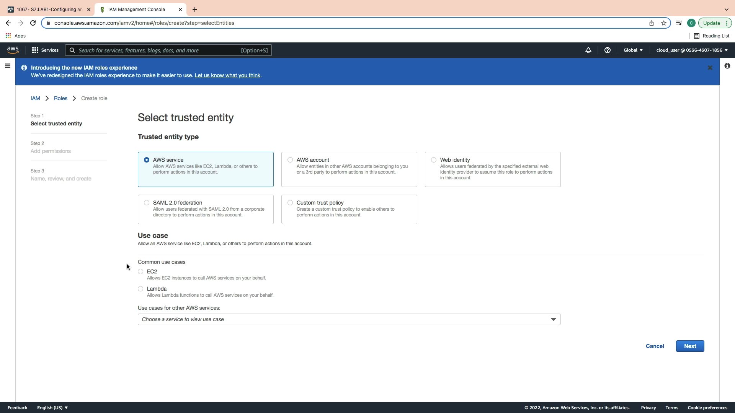Dismiss the new IAM roles banner

point(710,68)
